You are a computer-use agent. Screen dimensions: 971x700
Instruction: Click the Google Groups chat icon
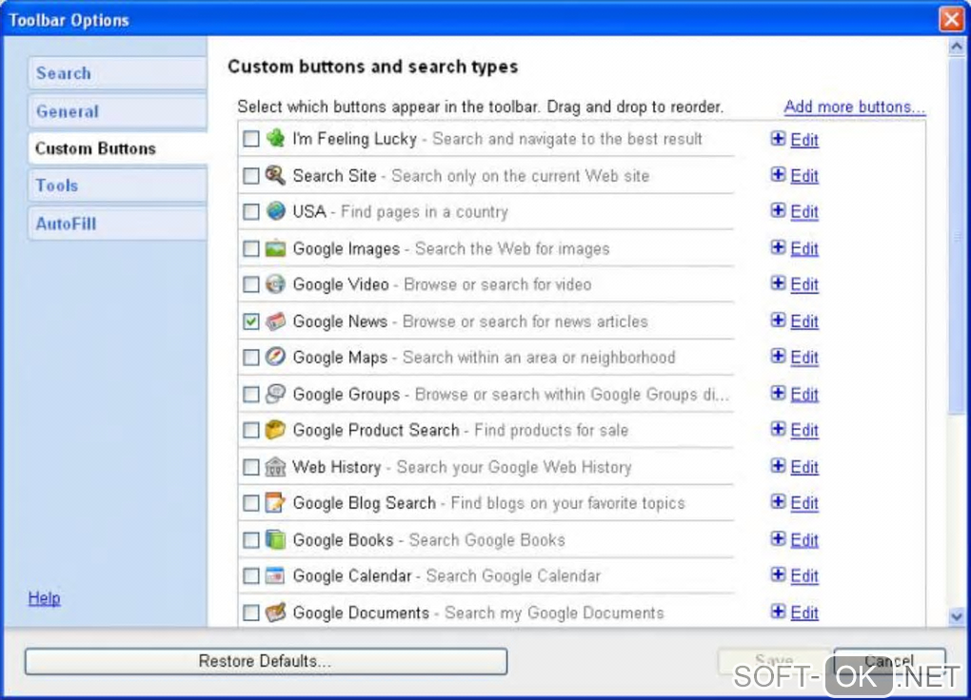tap(275, 394)
